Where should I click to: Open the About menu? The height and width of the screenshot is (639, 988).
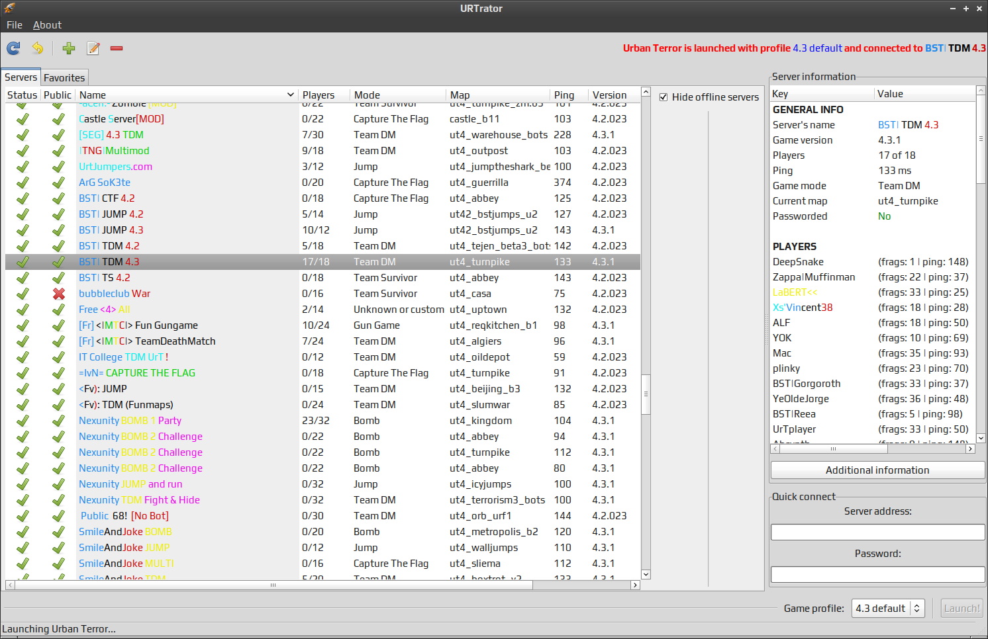click(47, 25)
